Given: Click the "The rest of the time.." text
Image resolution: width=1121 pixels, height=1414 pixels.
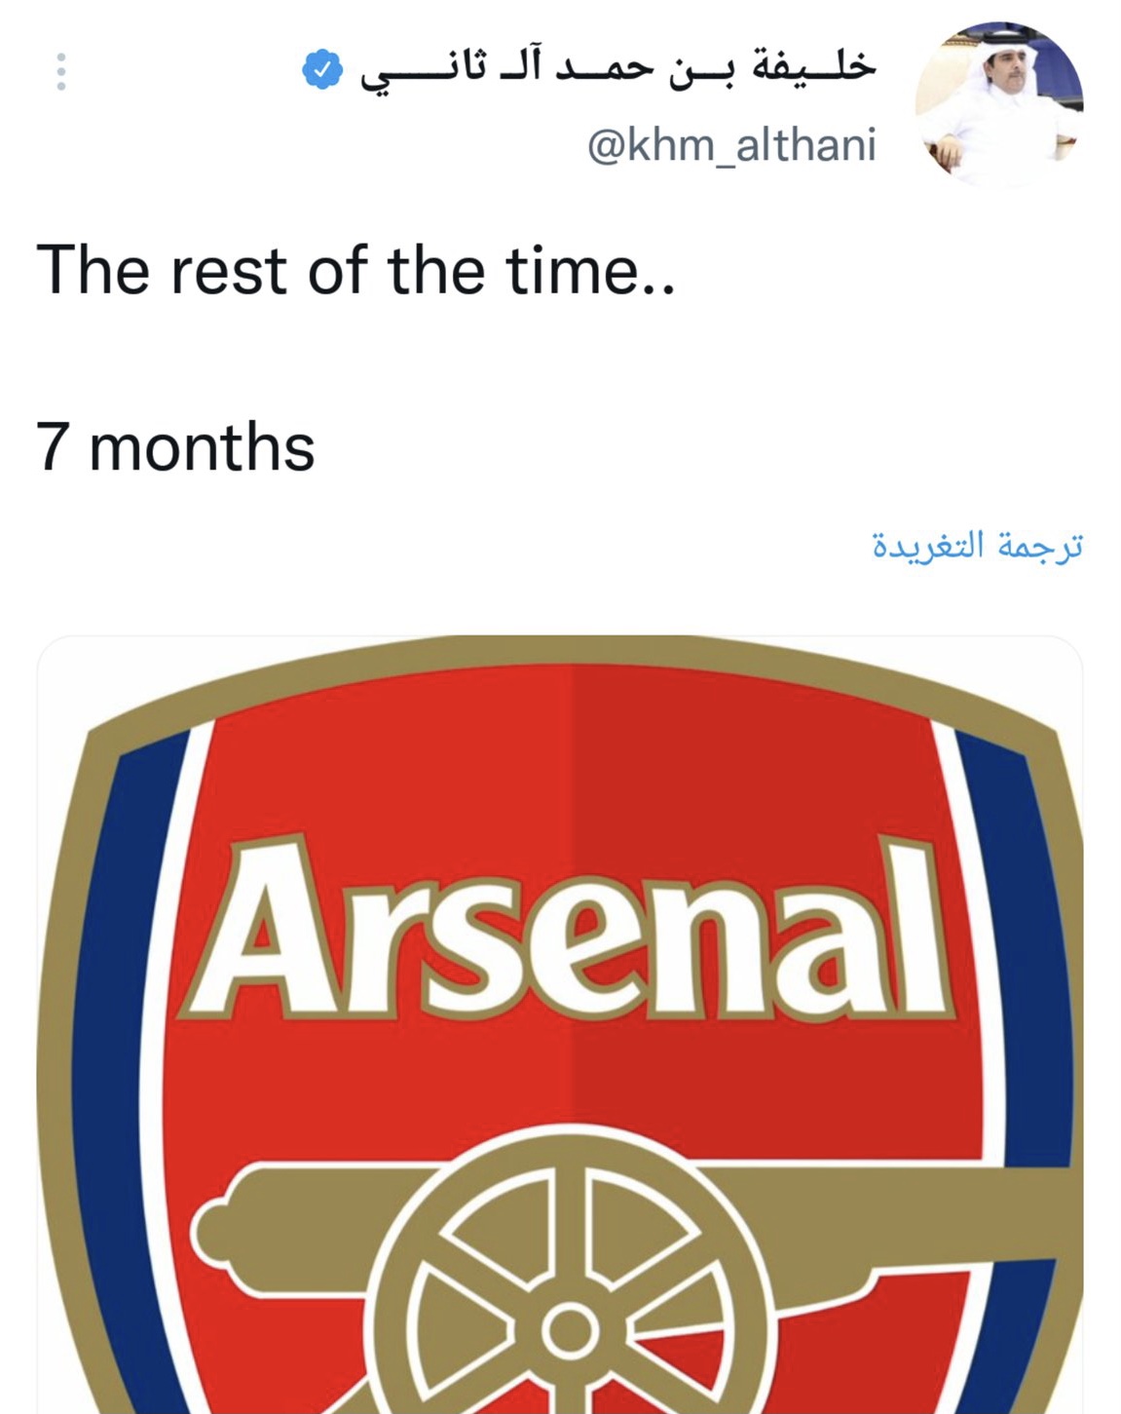Looking at the screenshot, I should click(355, 270).
